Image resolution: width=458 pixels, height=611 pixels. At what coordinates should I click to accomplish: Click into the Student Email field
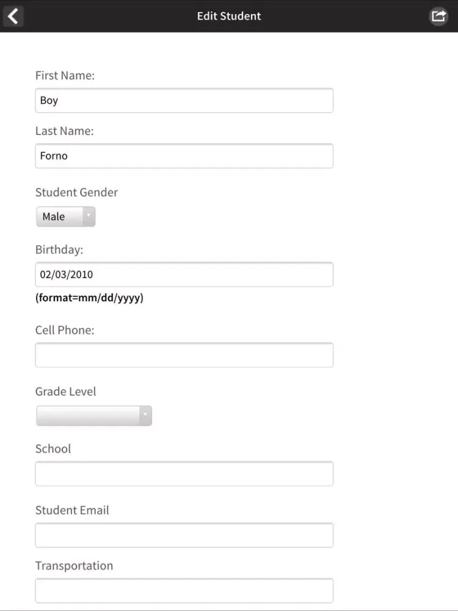coord(184,535)
